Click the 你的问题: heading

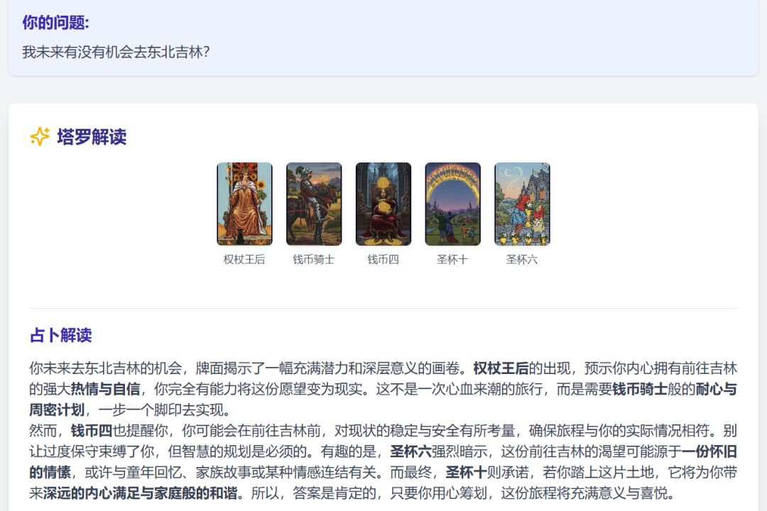coord(56,23)
